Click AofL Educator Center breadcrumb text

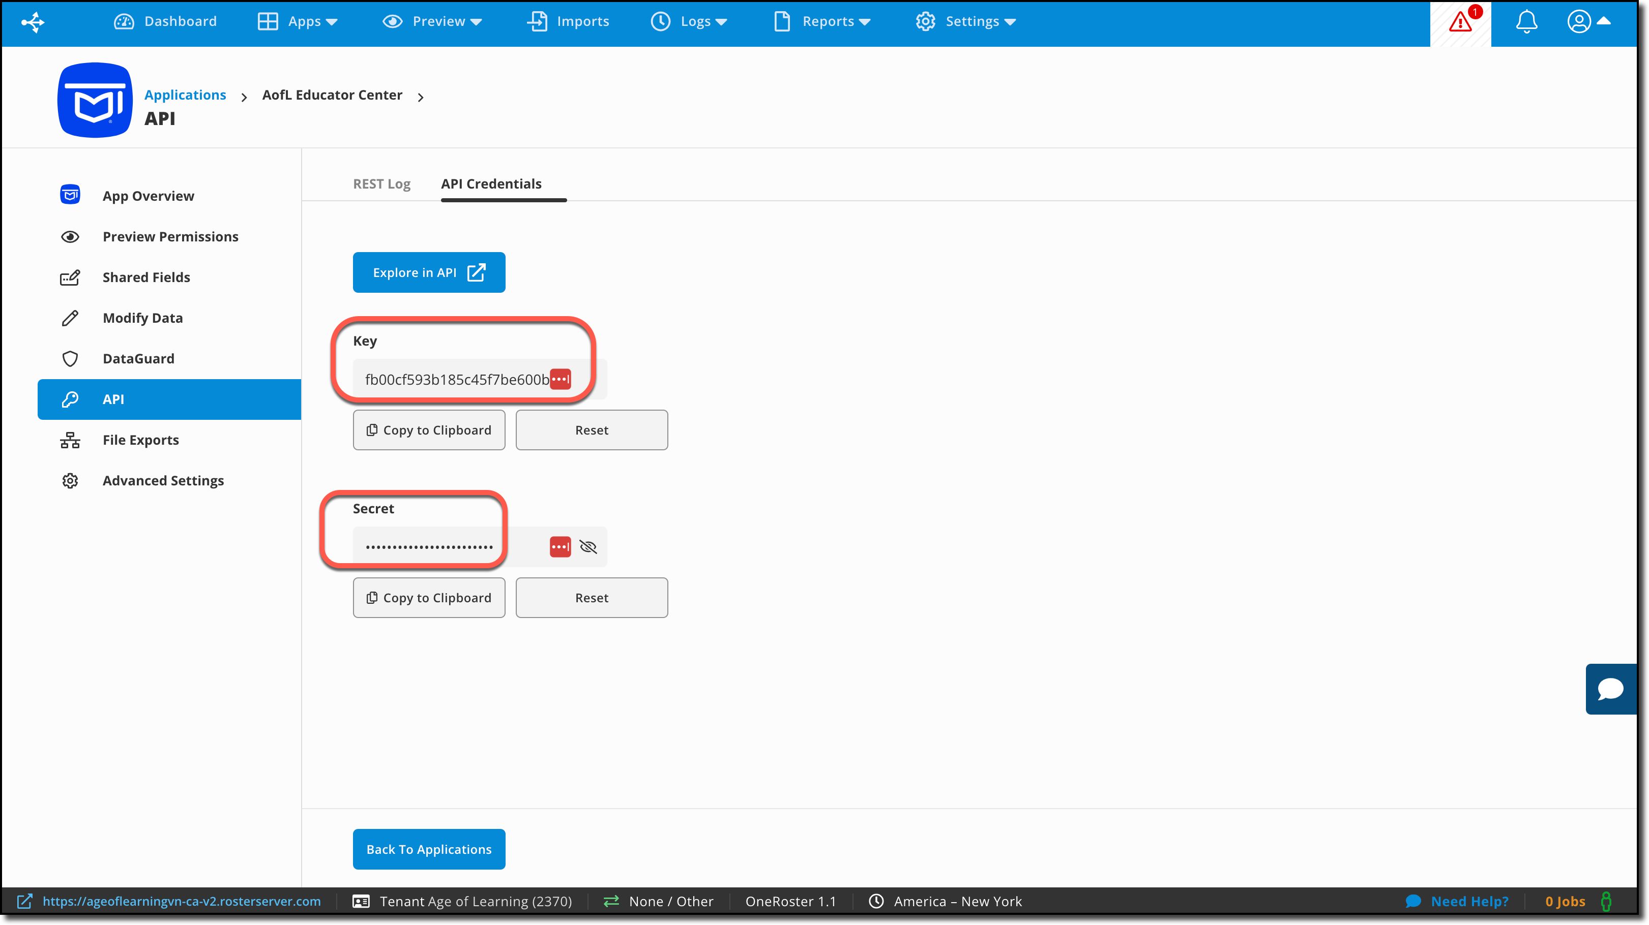(332, 96)
